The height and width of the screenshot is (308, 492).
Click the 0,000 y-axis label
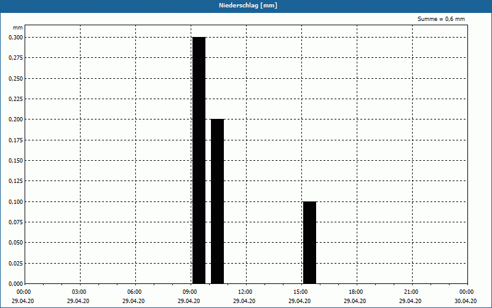(x=16, y=284)
